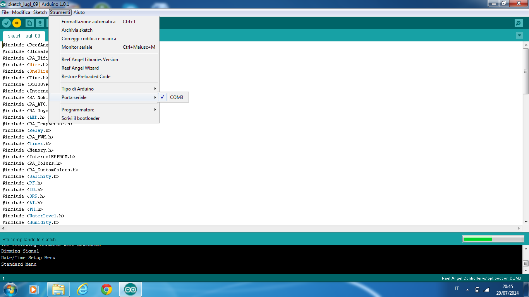Open the tab dropdown arrow at right
This screenshot has height=297, width=529.
click(519, 36)
